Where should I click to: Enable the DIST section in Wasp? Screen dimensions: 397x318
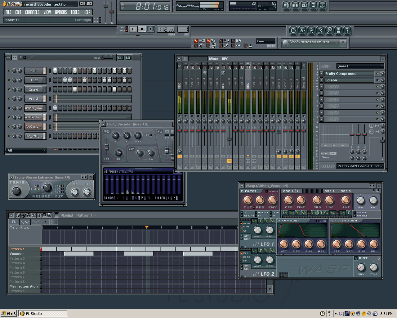coord(356,258)
